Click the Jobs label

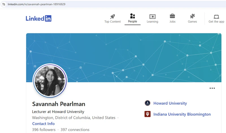pos(172,22)
